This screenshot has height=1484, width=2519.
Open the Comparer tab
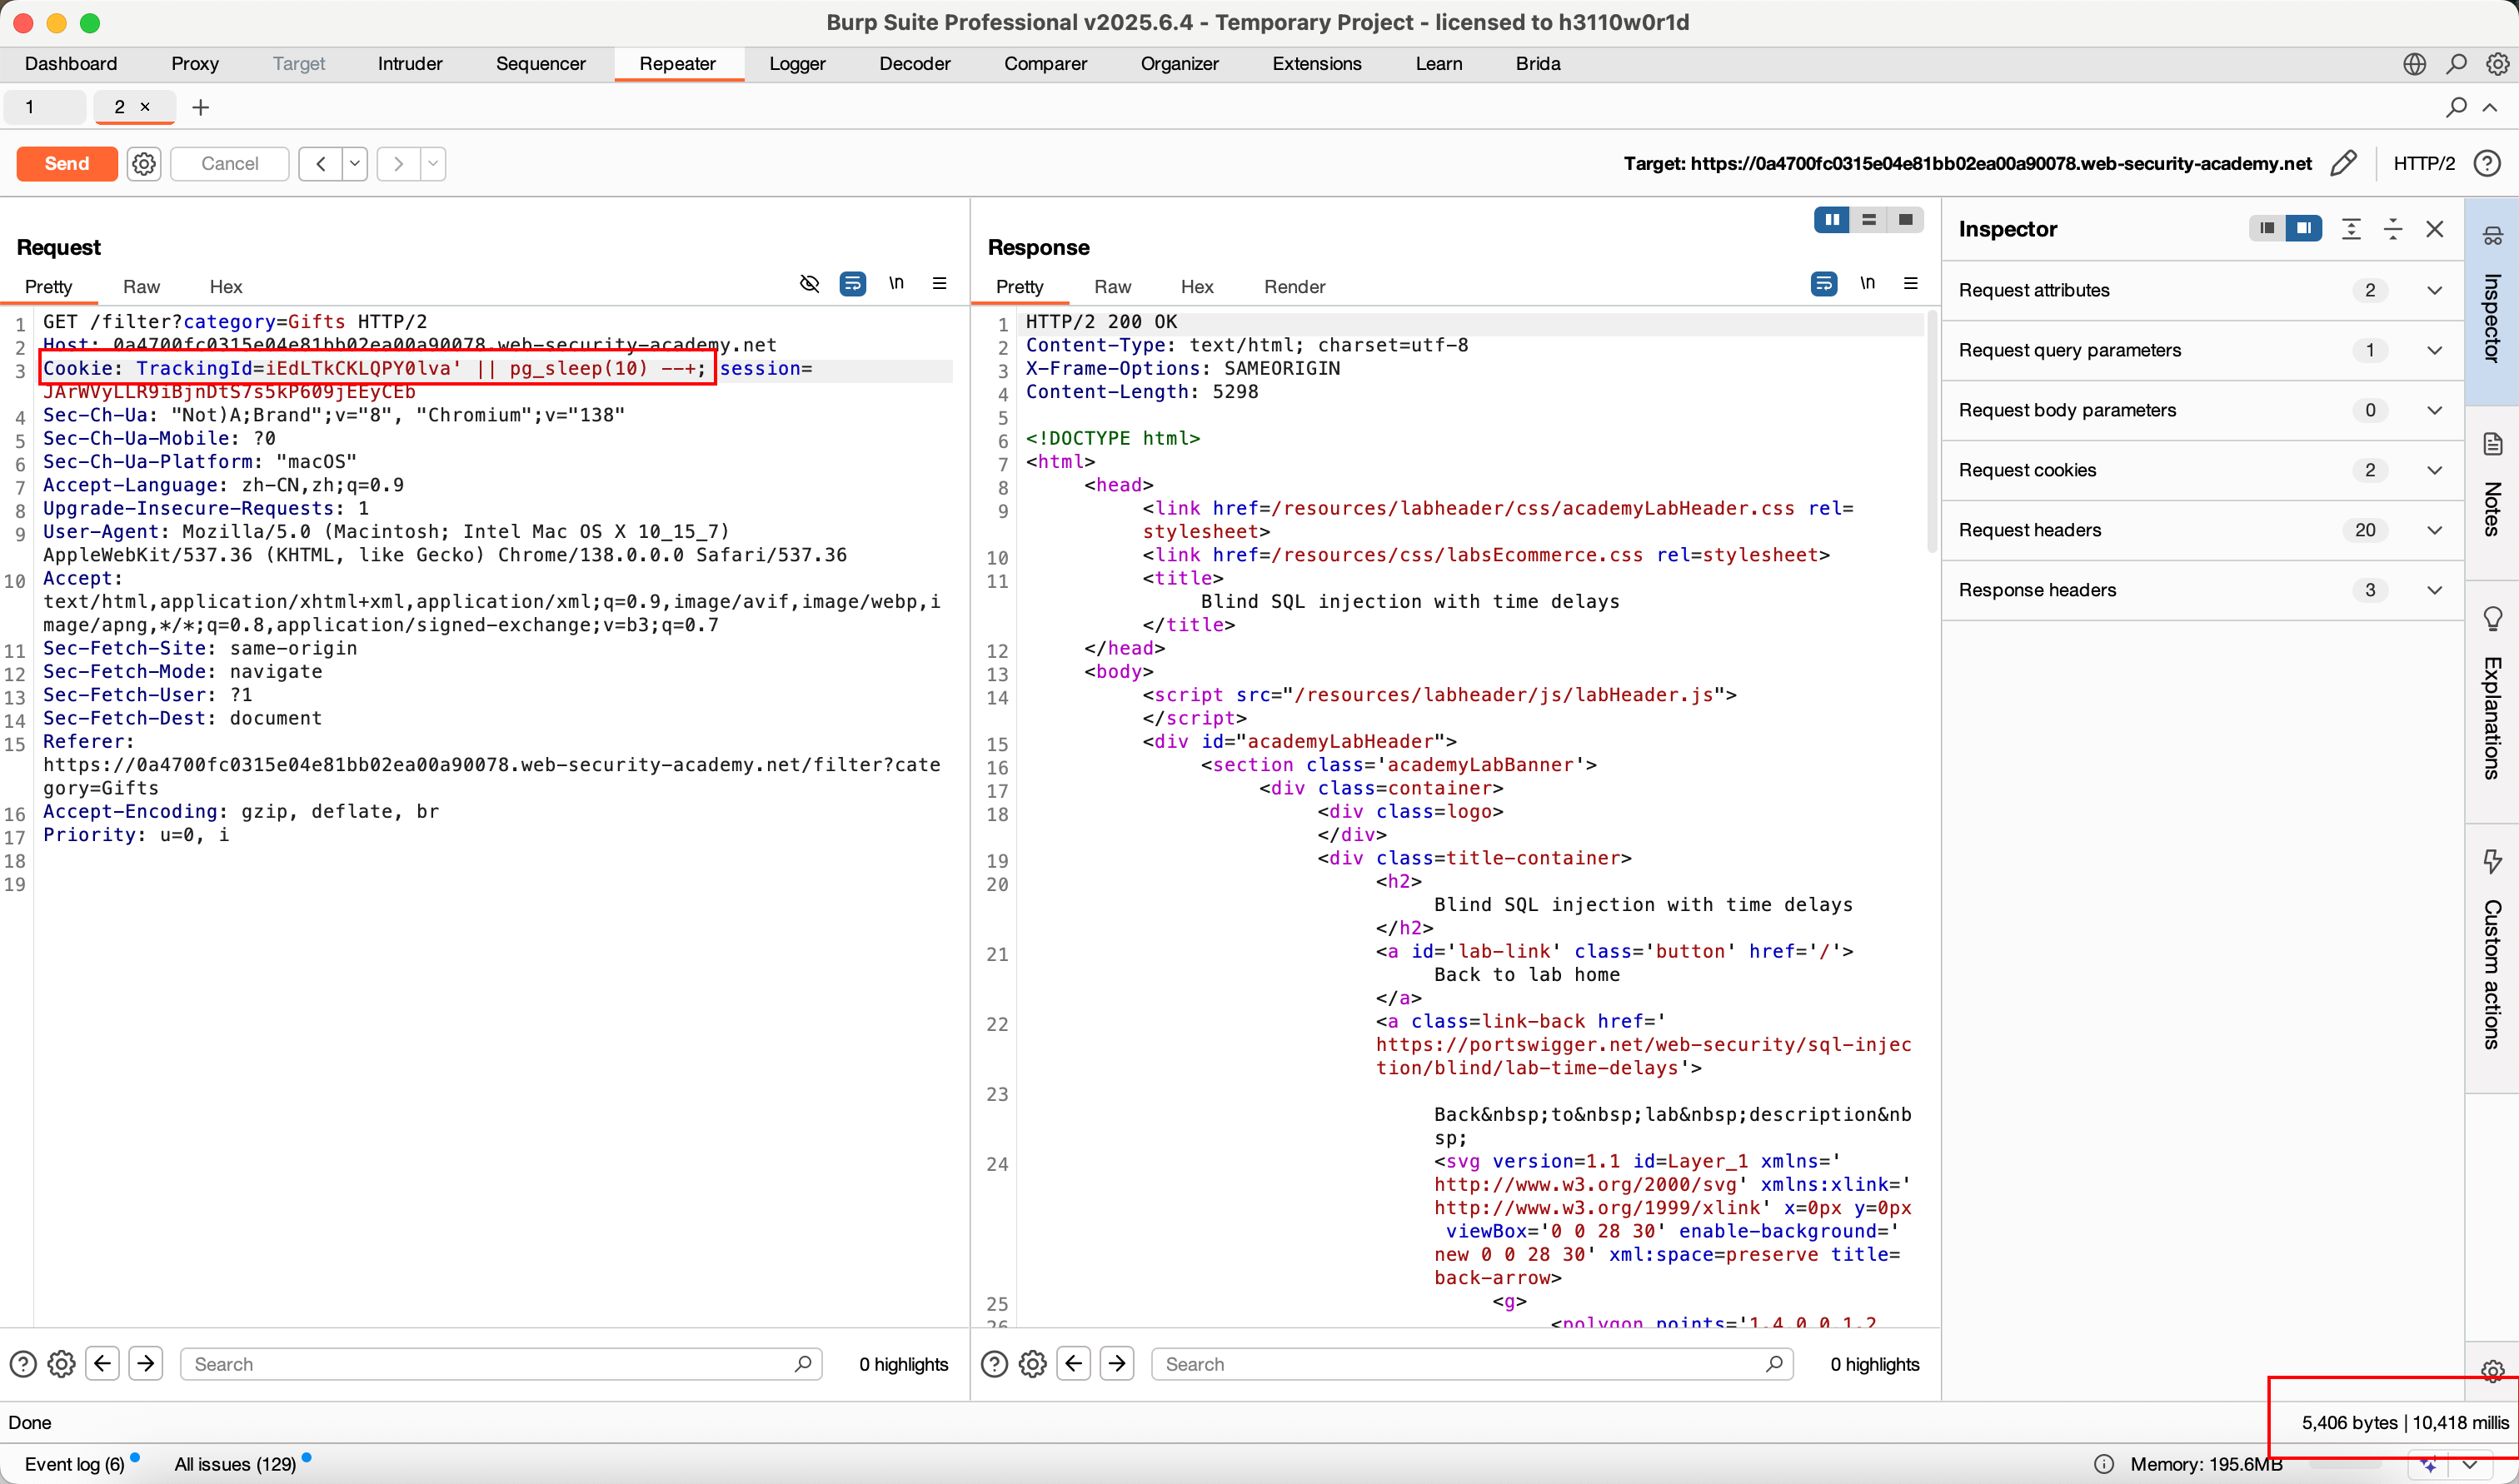[1046, 63]
